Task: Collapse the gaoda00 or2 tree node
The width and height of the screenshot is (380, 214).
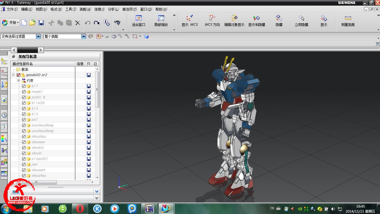Action: point(13,75)
